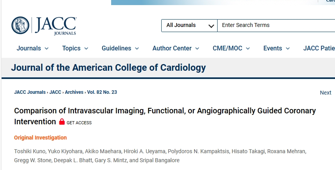Click GET ACCESS label
This screenshot has height=170, width=335.
click(79, 123)
